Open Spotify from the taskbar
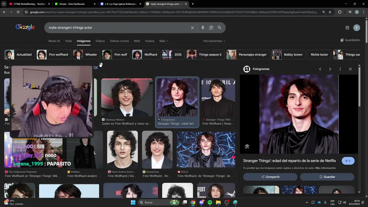Screen dimensions: 368x207 coord(210,202)
